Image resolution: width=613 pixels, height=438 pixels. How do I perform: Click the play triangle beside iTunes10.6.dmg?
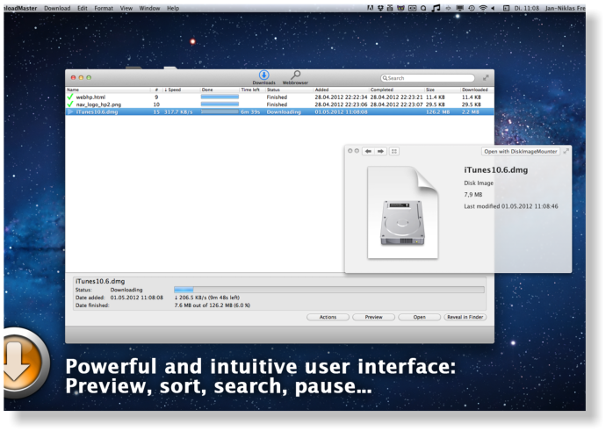click(70, 111)
